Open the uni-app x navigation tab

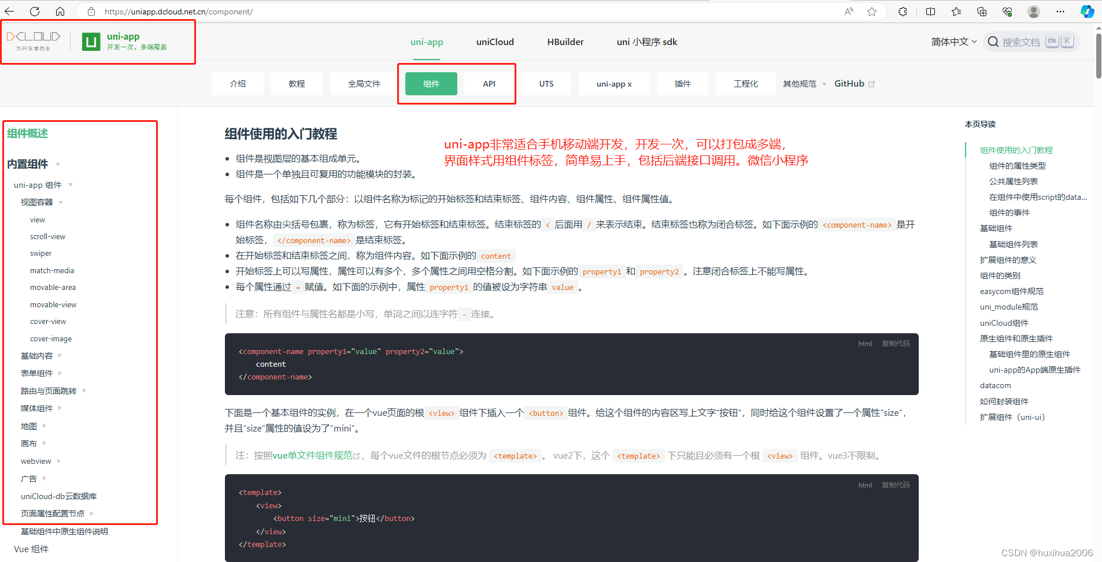614,84
